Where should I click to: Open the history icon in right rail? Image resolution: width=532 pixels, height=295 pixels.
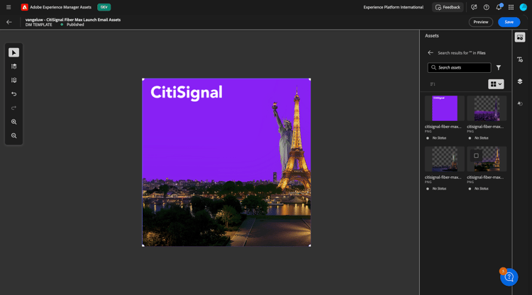coord(520,104)
